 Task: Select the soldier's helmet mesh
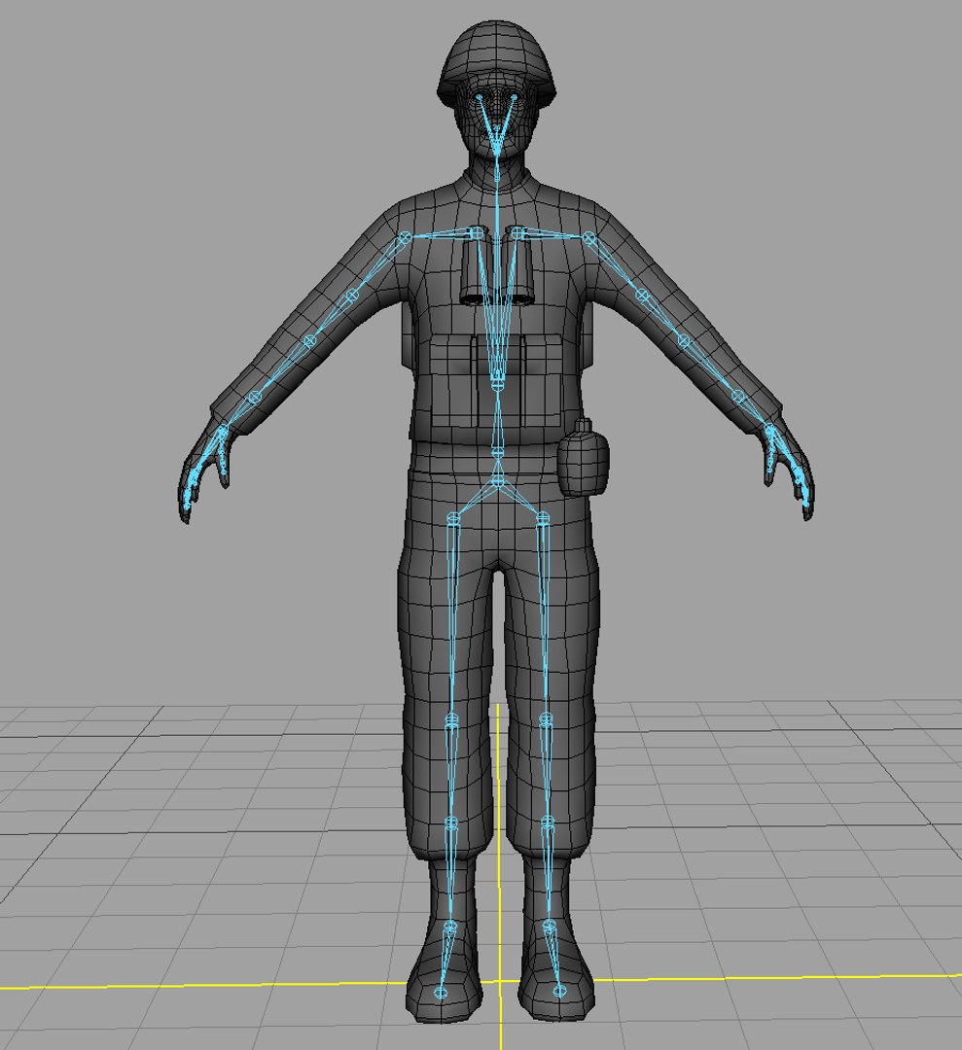[x=497, y=61]
